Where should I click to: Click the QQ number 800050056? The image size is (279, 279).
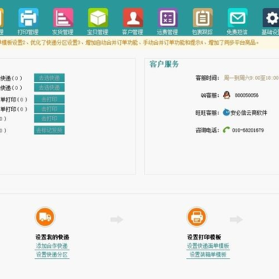pyautogui.click(x=246, y=95)
